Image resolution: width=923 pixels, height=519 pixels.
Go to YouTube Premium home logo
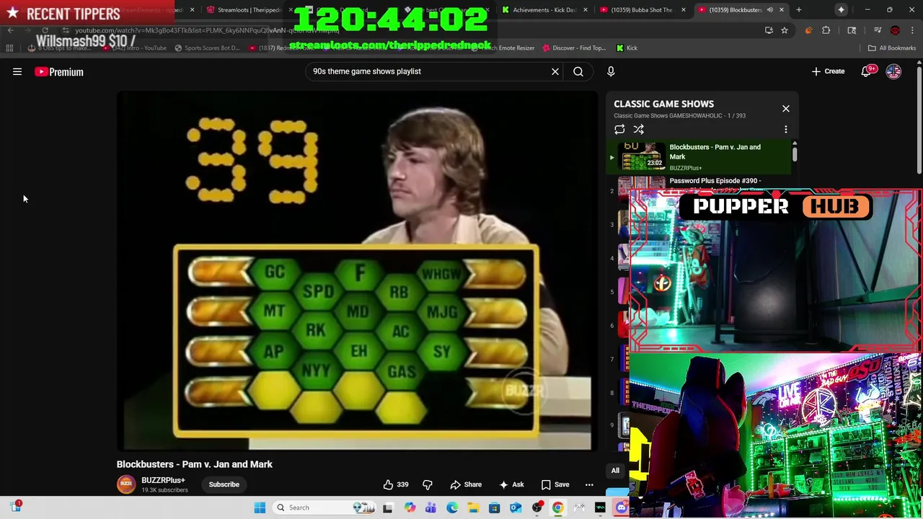(x=59, y=71)
